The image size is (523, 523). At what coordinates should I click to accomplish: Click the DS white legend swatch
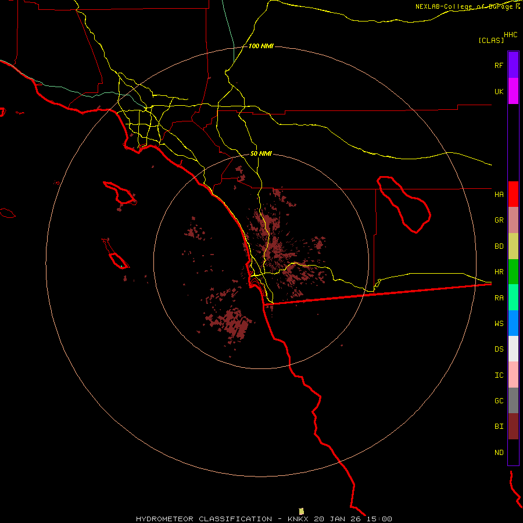pyautogui.click(x=513, y=349)
